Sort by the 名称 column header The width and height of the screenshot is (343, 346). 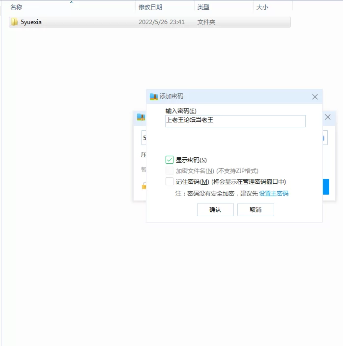click(16, 7)
